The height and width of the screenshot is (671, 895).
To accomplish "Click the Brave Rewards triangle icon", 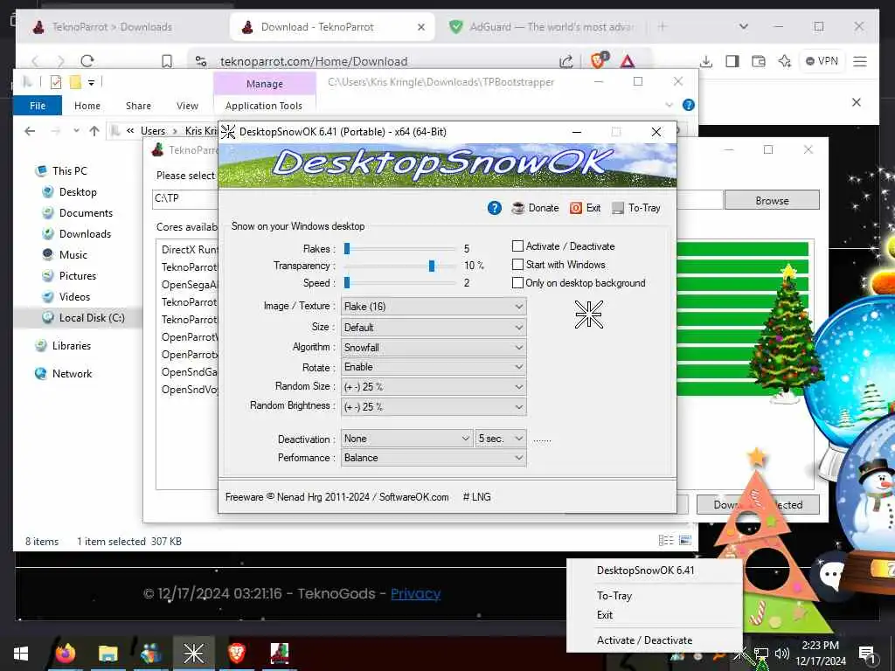I will (x=628, y=61).
